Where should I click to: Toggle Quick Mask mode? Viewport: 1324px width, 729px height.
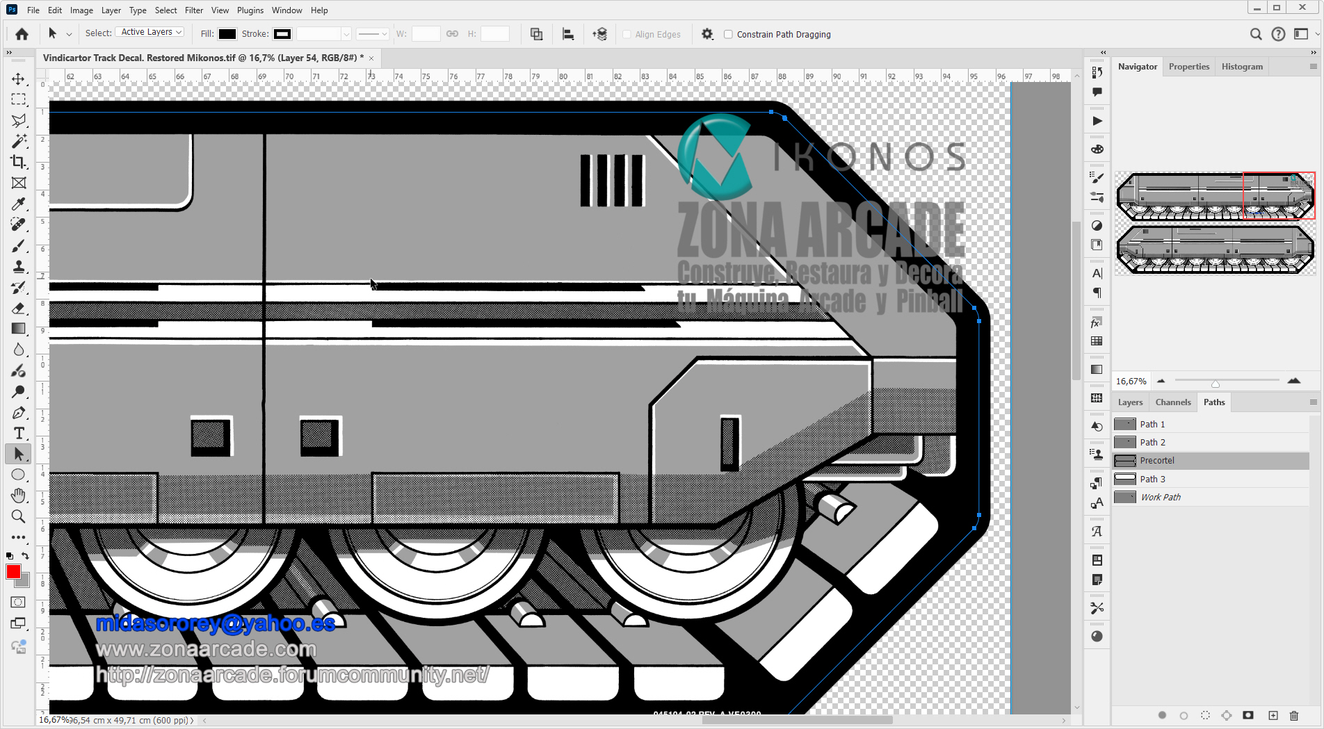(19, 603)
